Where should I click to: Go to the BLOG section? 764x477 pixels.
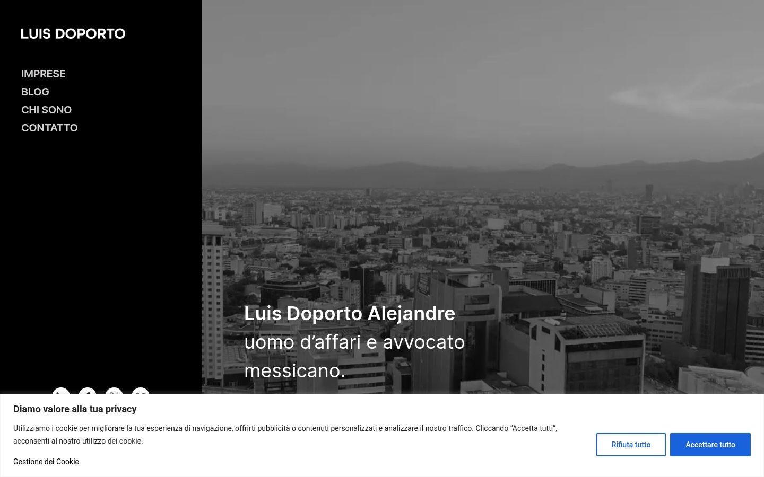[x=35, y=92]
